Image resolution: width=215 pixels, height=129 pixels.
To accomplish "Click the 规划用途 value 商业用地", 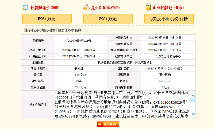I will coord(165,75).
